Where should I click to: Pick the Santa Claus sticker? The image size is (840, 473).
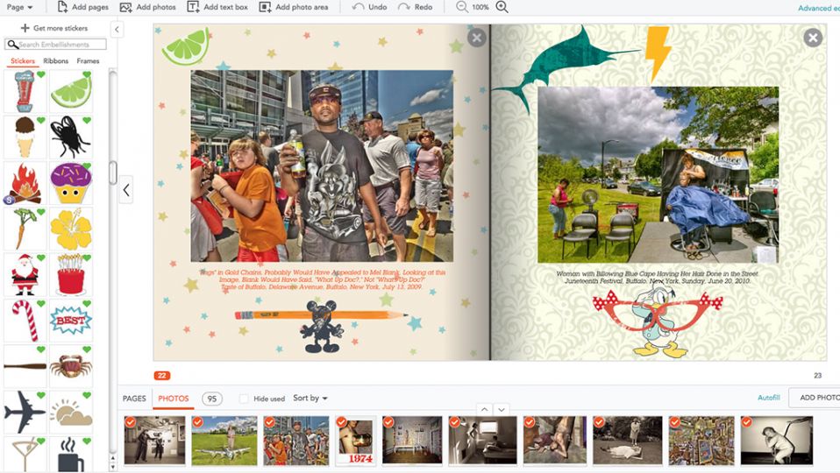pos(25,275)
